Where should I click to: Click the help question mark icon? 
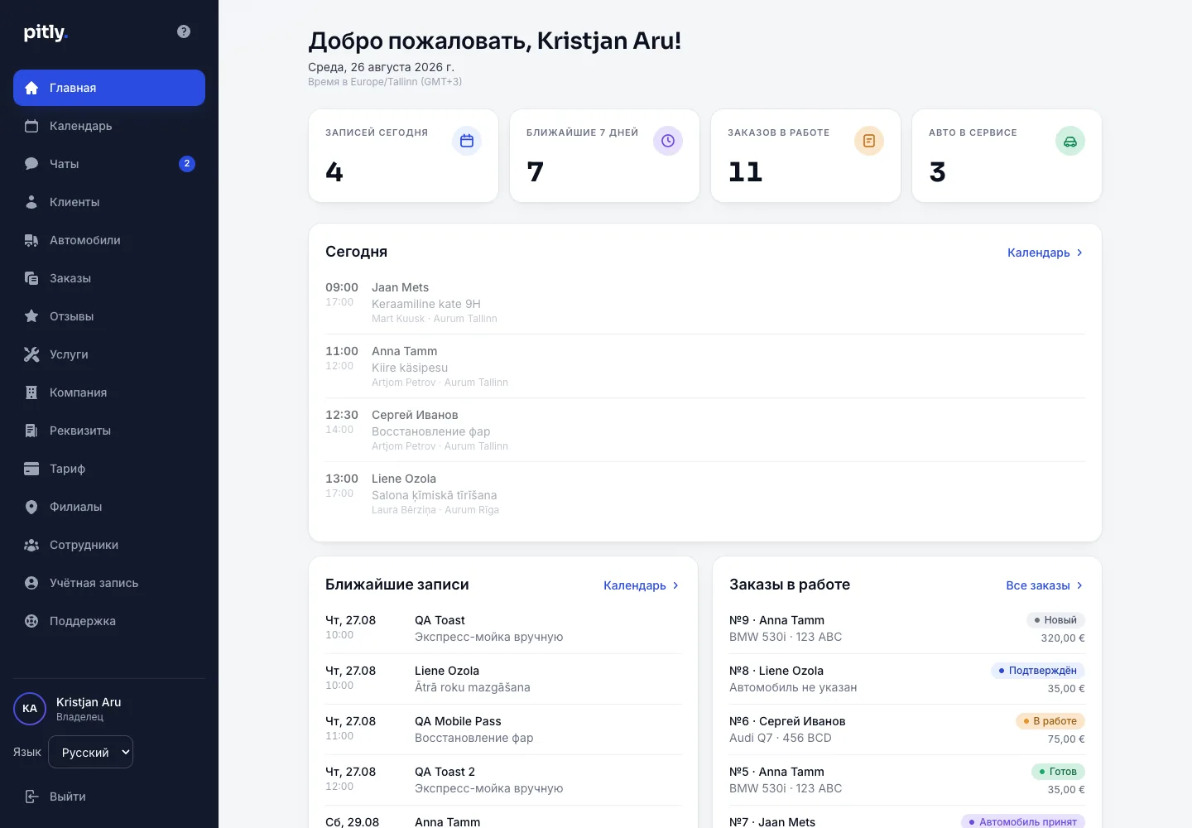coord(184,31)
